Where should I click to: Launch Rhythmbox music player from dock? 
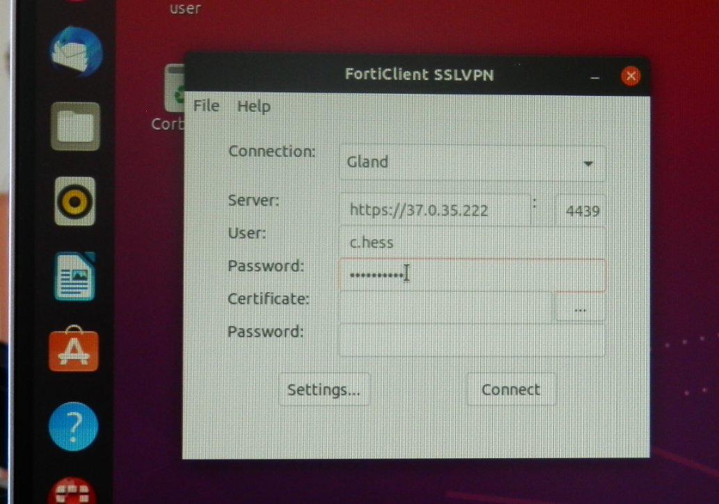(75, 202)
